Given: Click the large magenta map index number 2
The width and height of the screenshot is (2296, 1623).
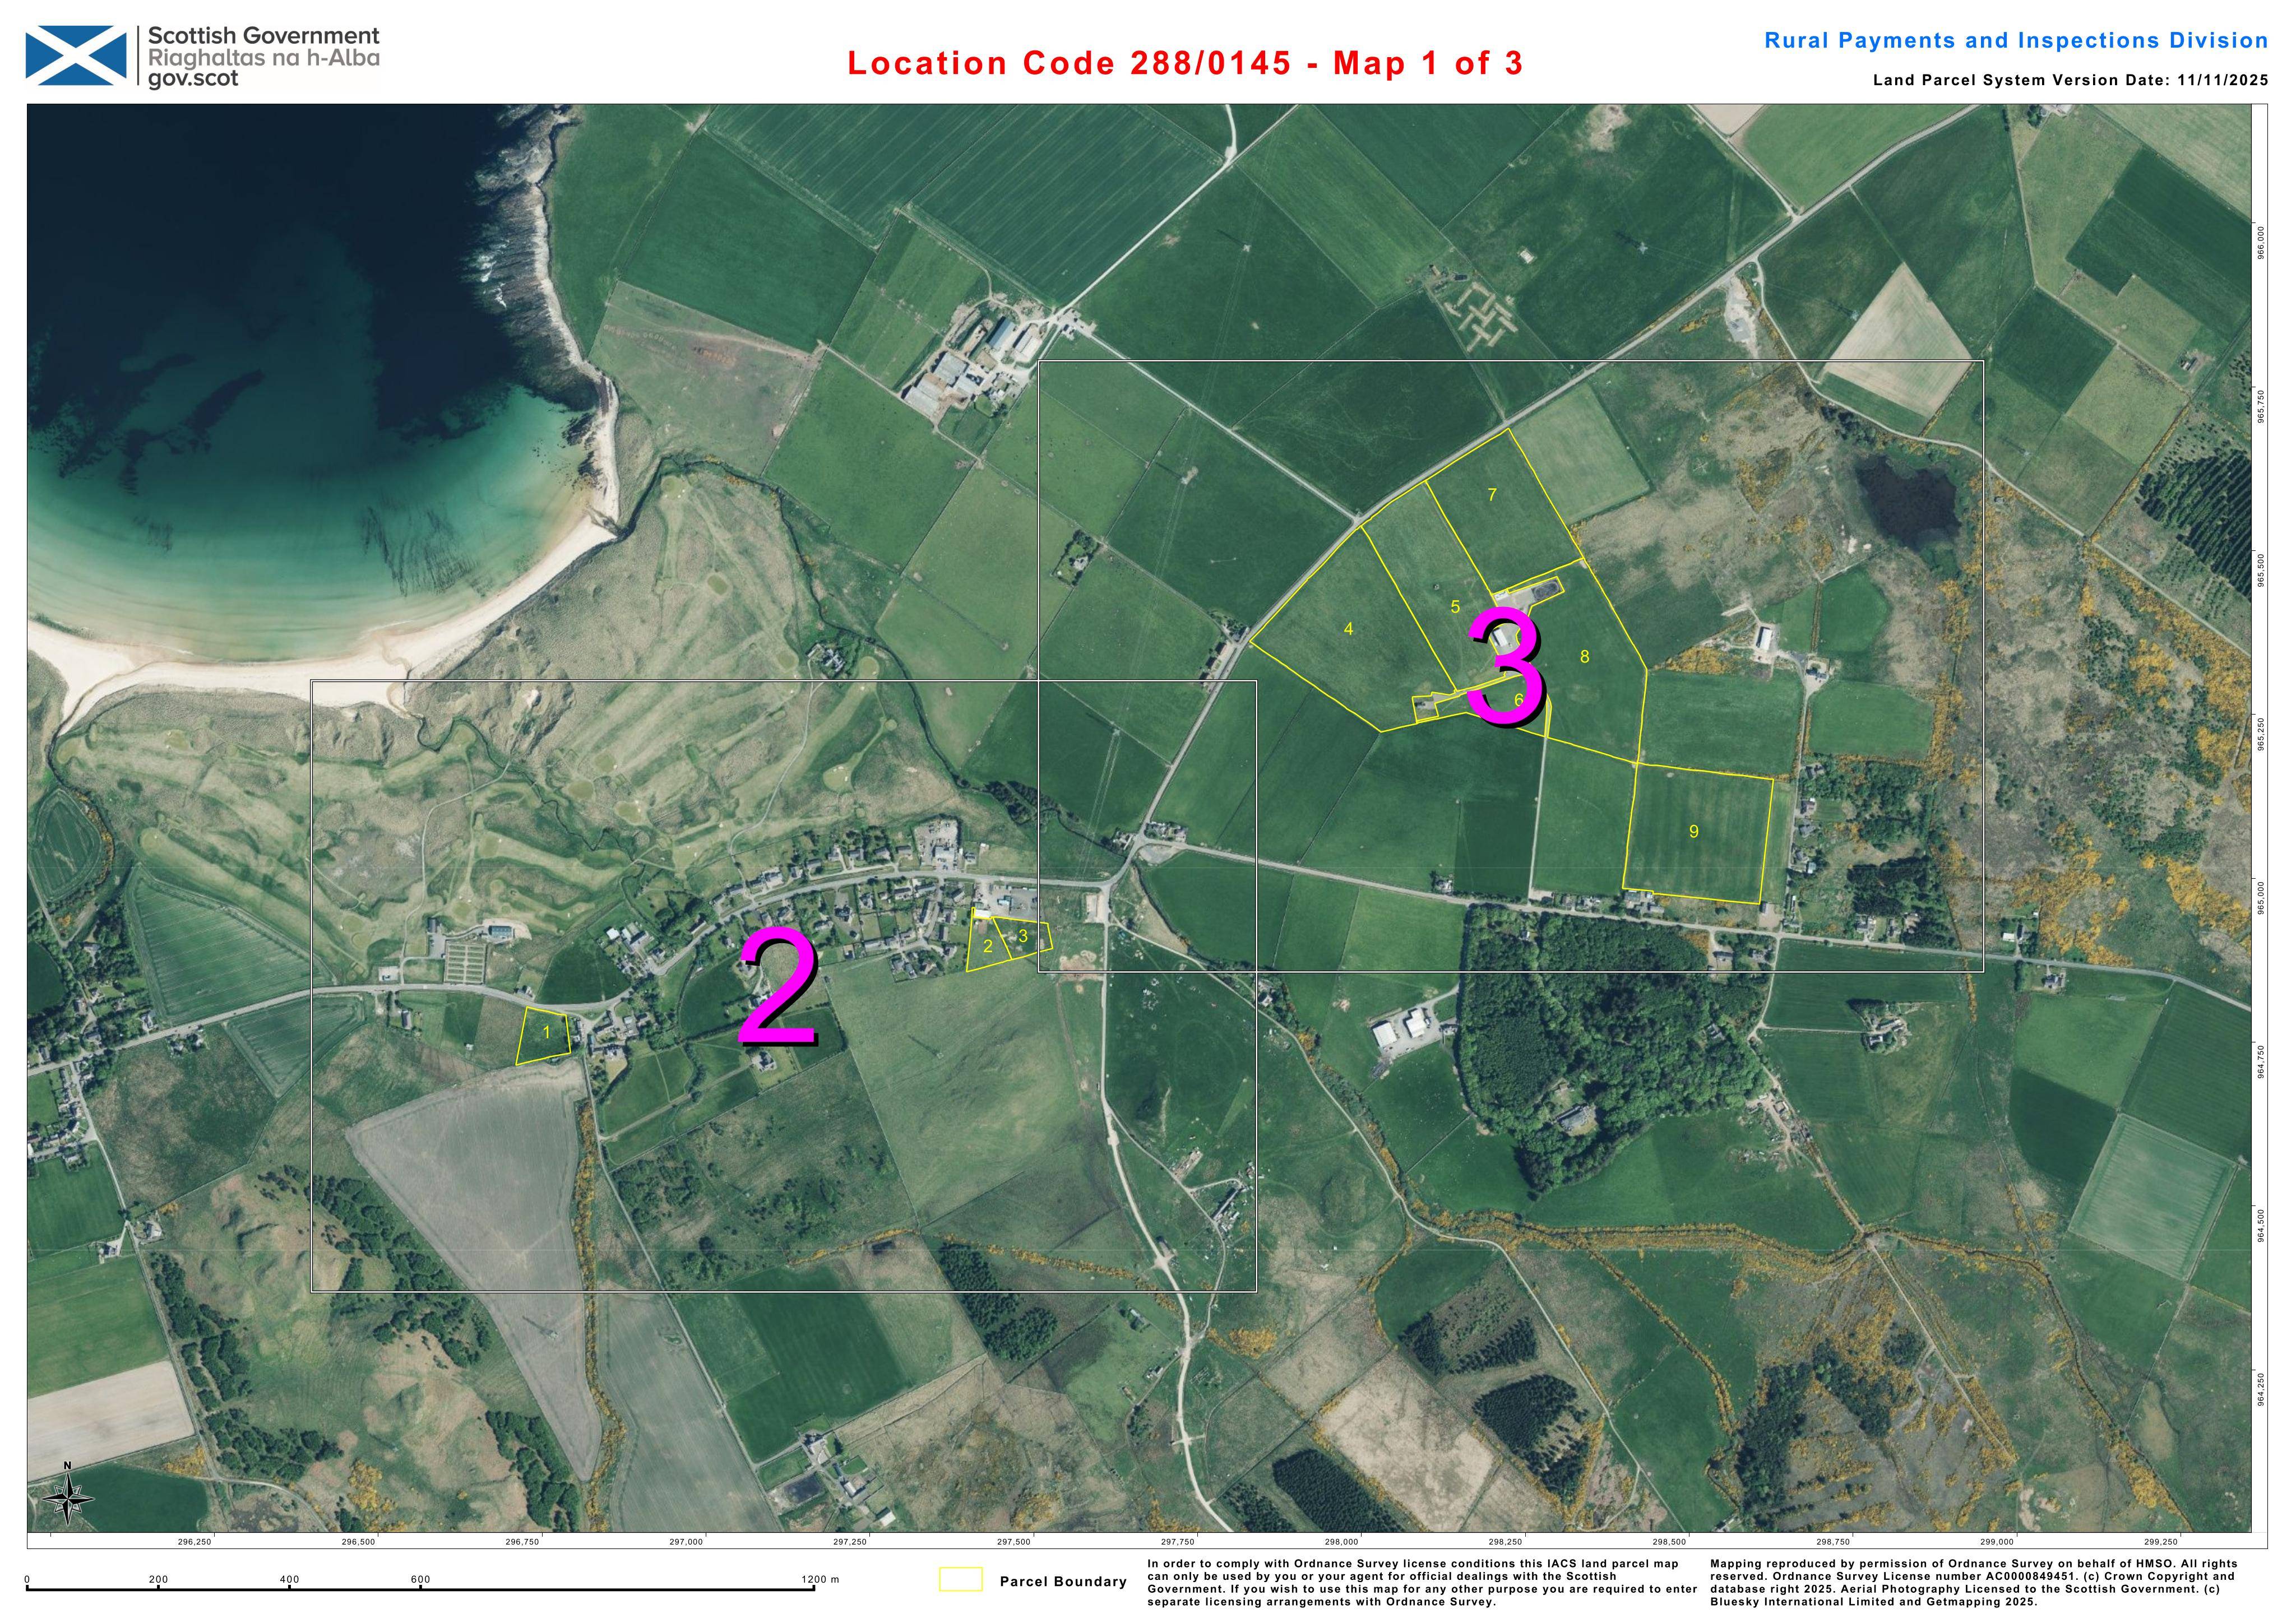Looking at the screenshot, I should pyautogui.click(x=779, y=986).
